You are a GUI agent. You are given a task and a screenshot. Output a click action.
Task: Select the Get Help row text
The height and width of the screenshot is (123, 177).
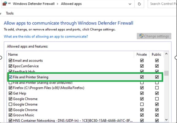pyautogui.click(x=20, y=93)
